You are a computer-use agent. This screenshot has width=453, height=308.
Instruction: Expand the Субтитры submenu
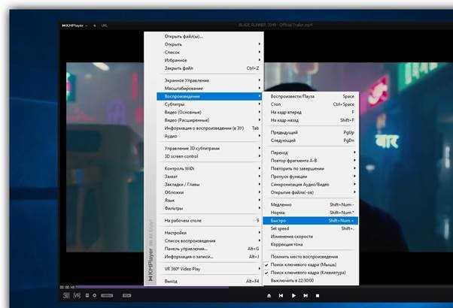(209, 104)
